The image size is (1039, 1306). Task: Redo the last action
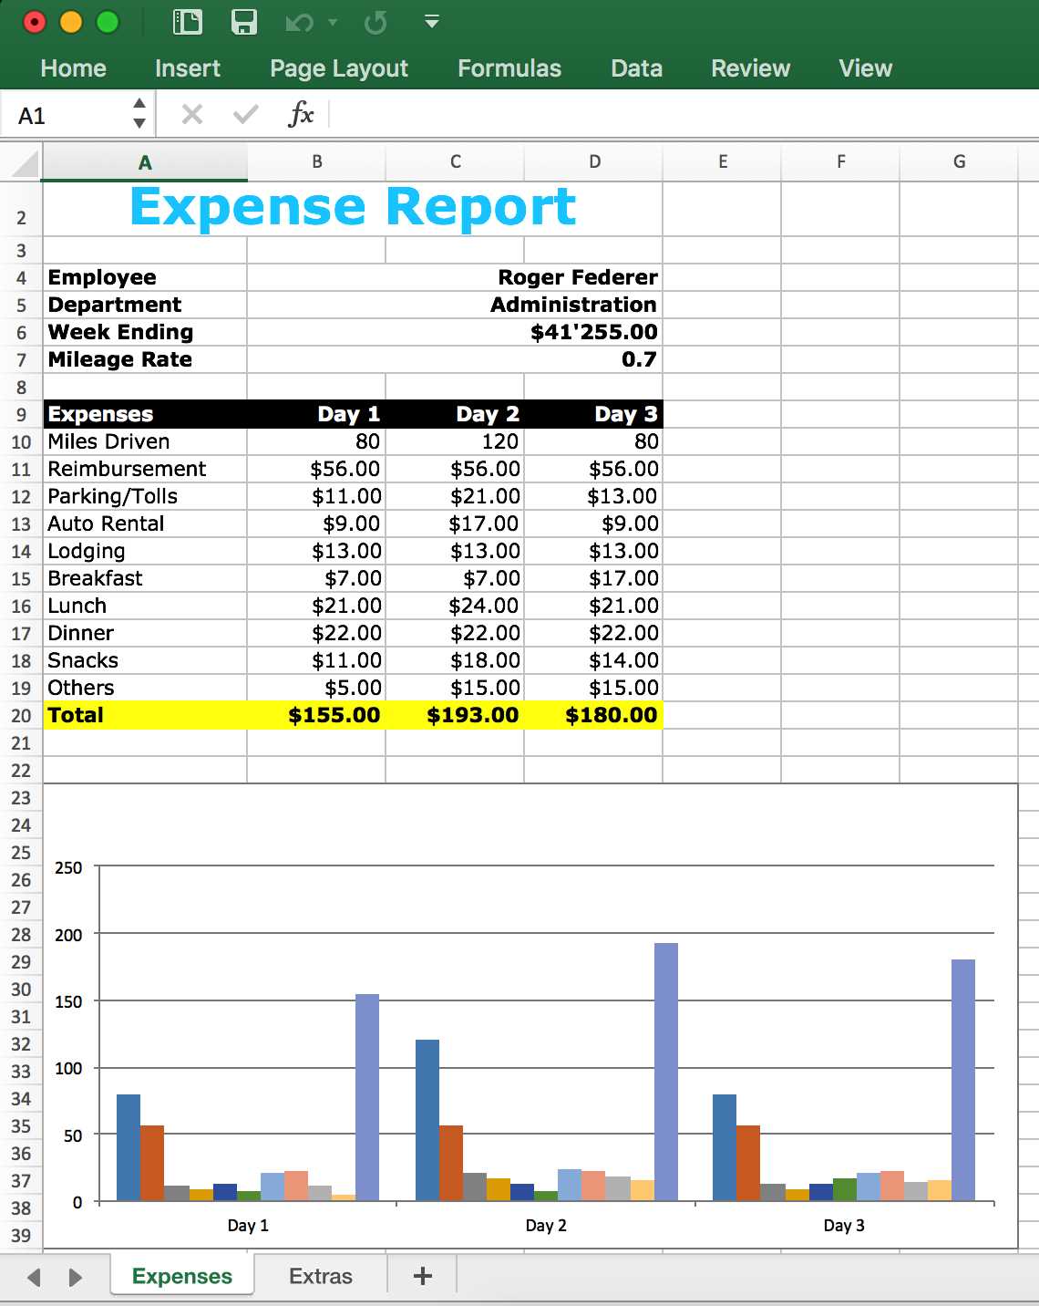click(375, 20)
